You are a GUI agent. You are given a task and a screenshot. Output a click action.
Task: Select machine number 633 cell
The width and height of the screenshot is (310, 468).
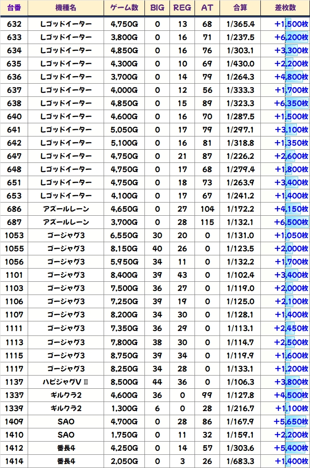tap(14, 37)
